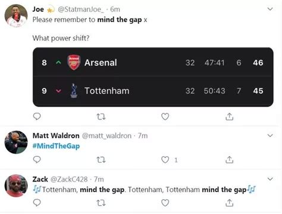Viewport: 282px width, 214px height.
Task: Retweet Zack's mind the gap tweet
Action: (x=101, y=203)
